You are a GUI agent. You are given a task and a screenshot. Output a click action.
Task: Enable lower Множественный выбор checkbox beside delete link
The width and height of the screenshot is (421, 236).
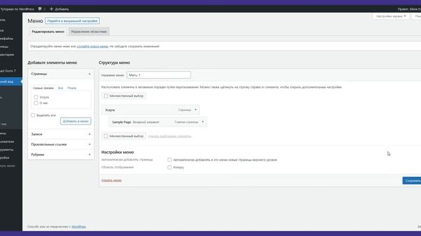tap(106, 136)
